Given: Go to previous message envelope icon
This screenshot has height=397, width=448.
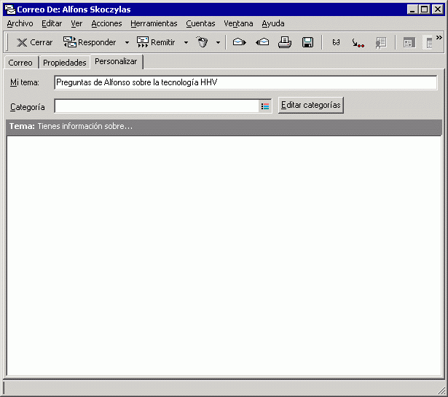Looking at the screenshot, I should (262, 42).
